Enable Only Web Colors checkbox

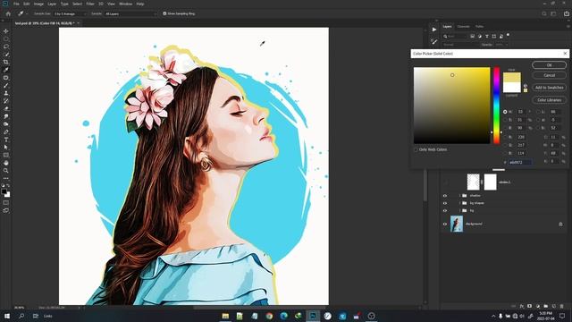click(416, 149)
